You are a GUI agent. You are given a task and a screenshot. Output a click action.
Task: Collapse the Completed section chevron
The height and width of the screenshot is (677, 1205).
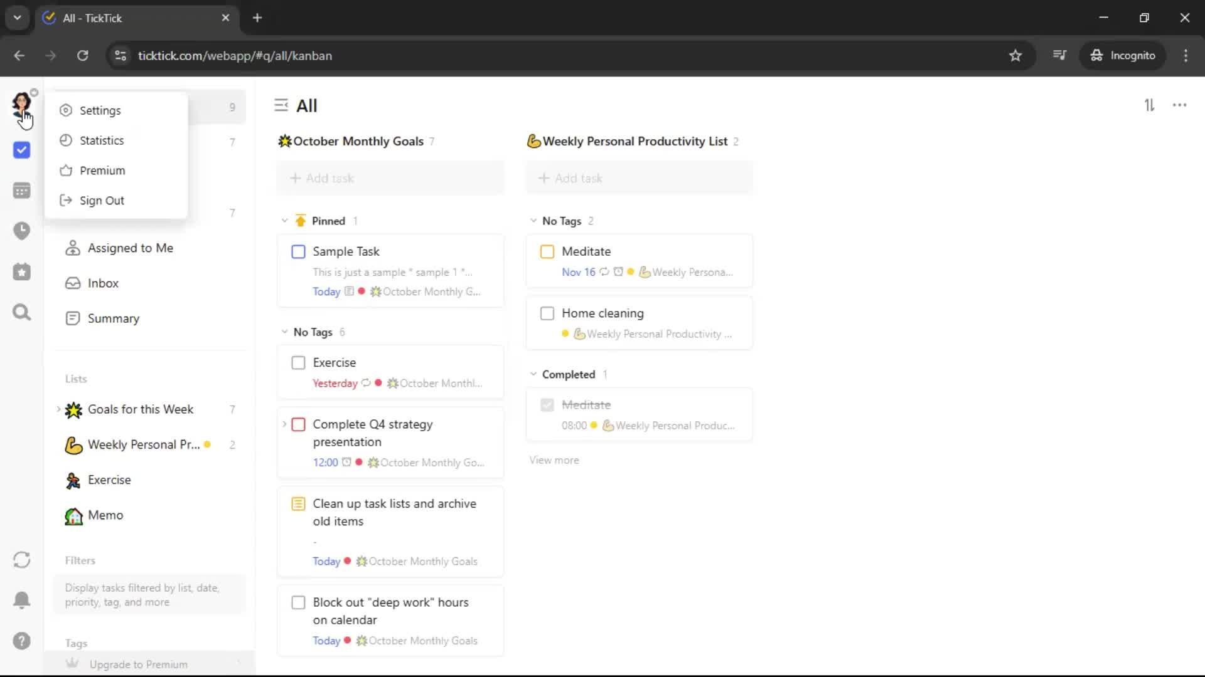pos(533,374)
